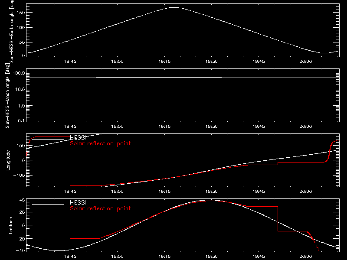Viewport: 347px width, 260px height.
Task: Select 18:45 time label under Longitude plot
Action: 70,191
